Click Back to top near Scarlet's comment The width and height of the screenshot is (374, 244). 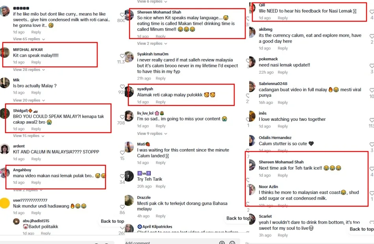coord(361,229)
